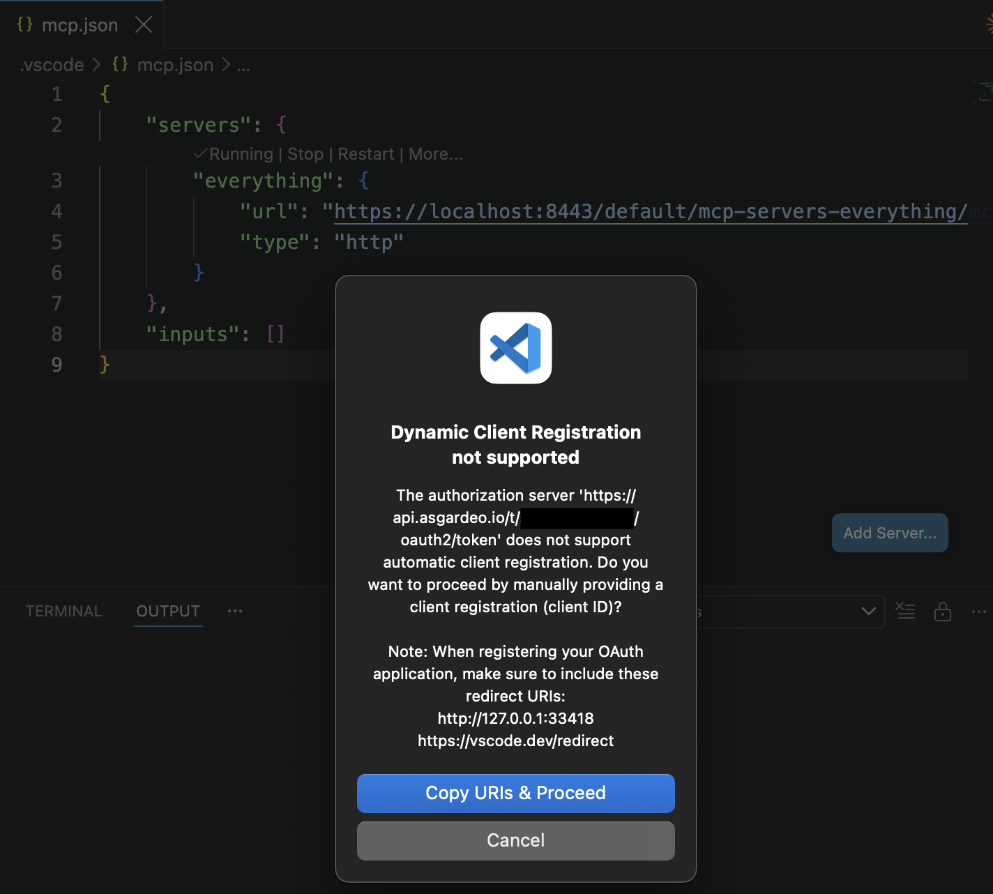Open the output channel dropdown
993x894 pixels.
point(791,612)
